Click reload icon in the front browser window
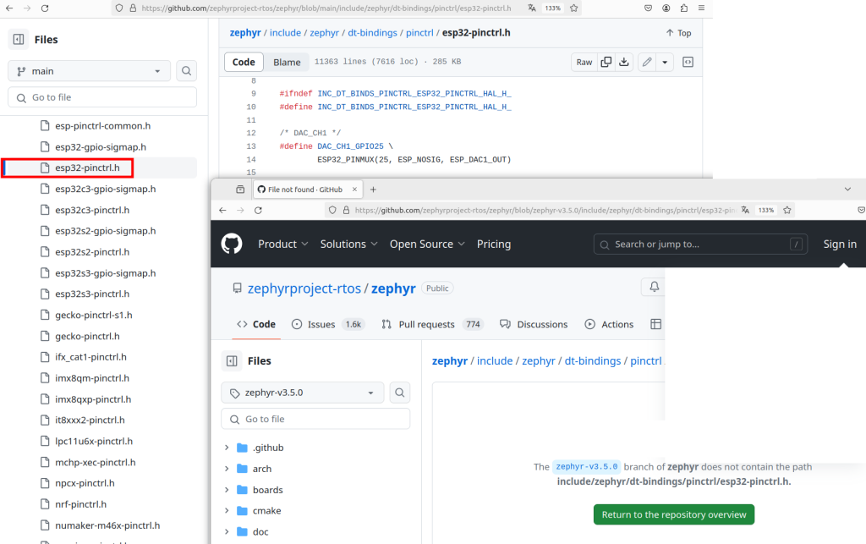Screen dimensions: 866x544 coord(258,210)
